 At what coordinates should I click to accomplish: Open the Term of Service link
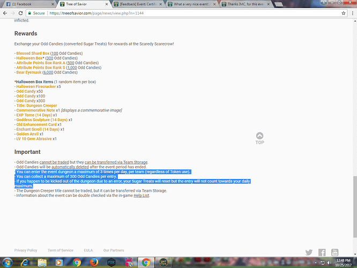coord(60,250)
